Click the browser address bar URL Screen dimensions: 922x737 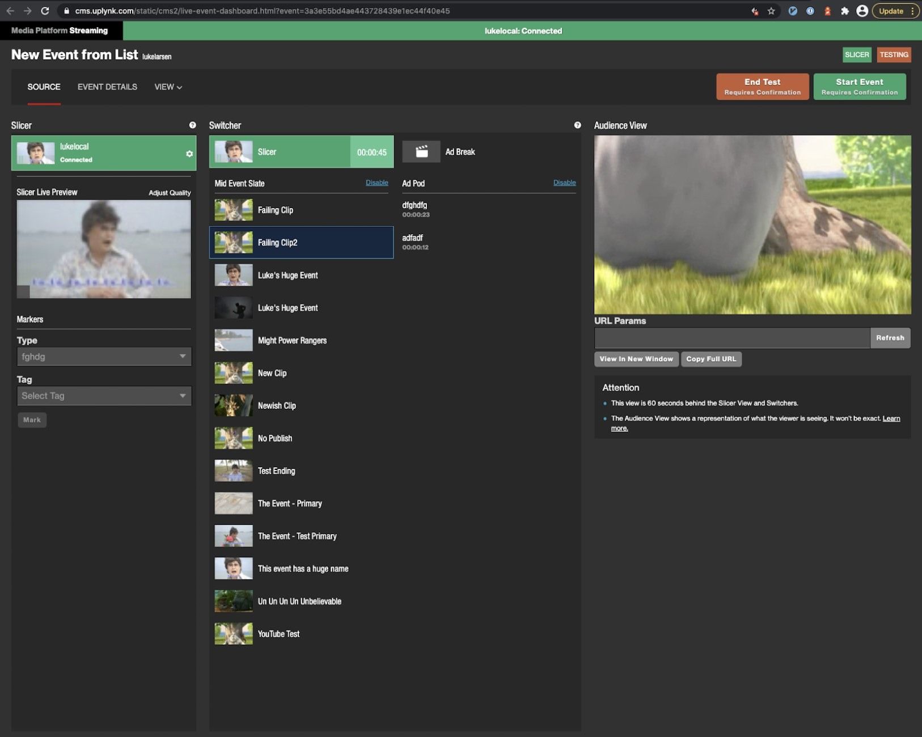tap(263, 11)
